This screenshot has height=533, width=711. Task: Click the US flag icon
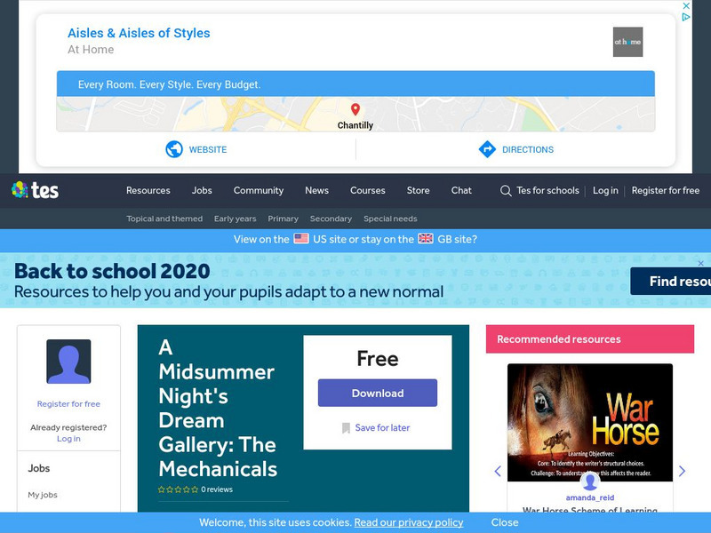(x=301, y=238)
